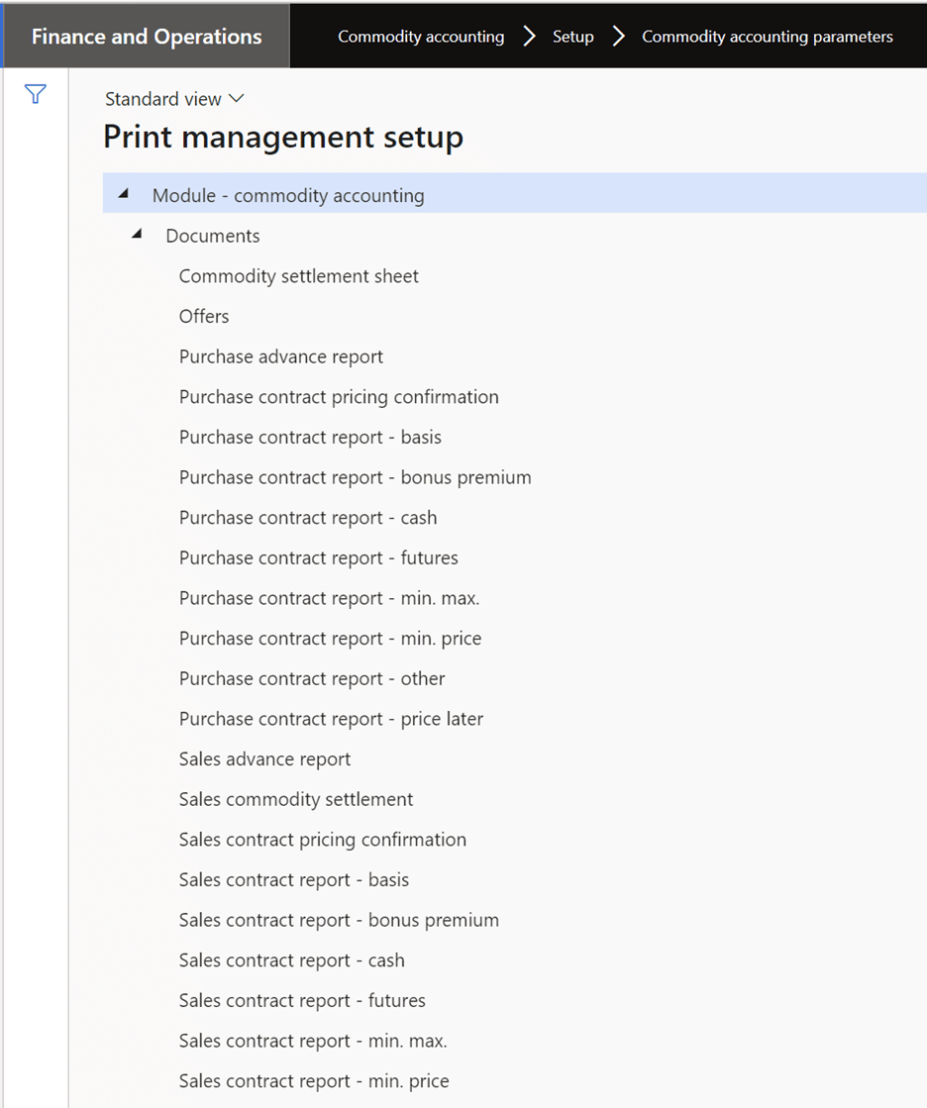This screenshot has width=927, height=1108.
Task: Select Sales commodity settlement document
Action: click(295, 799)
